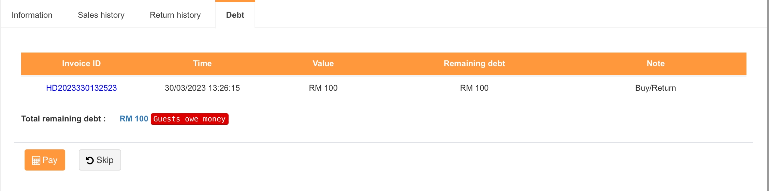Click the Invoice ID column header

click(82, 63)
